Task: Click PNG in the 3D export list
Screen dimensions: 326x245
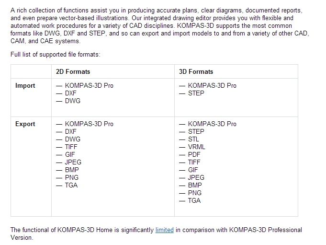Action: [x=194, y=193]
